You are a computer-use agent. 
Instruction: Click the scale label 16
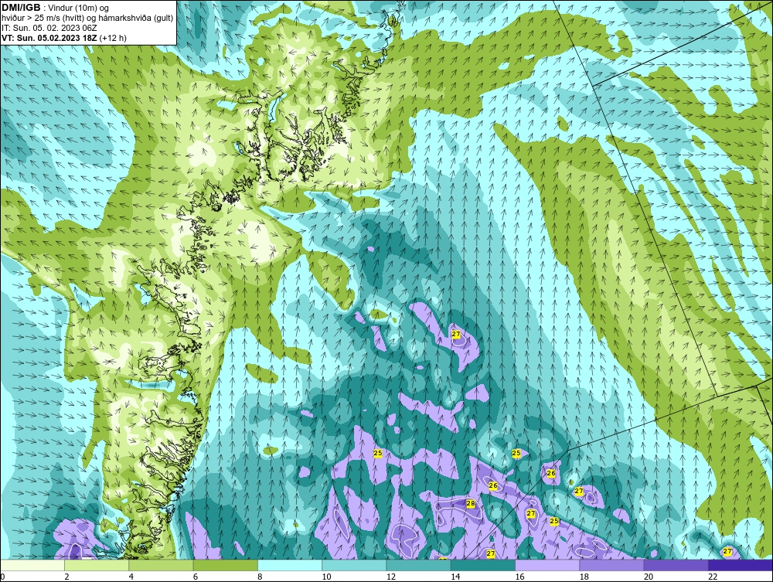coord(519,577)
